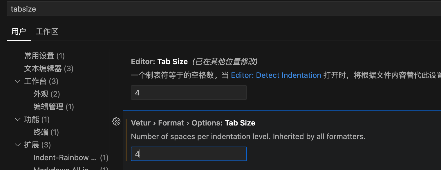This screenshot has width=441, height=170.
Task: Switch to the 工作区 settings tab
Action: click(x=47, y=32)
